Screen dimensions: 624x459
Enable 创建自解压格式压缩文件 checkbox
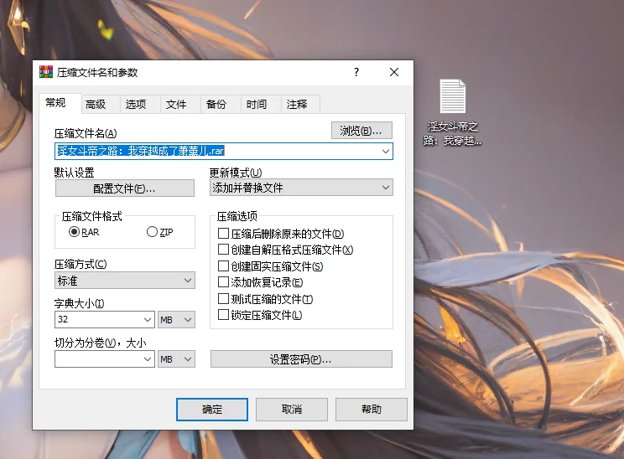[x=223, y=250]
